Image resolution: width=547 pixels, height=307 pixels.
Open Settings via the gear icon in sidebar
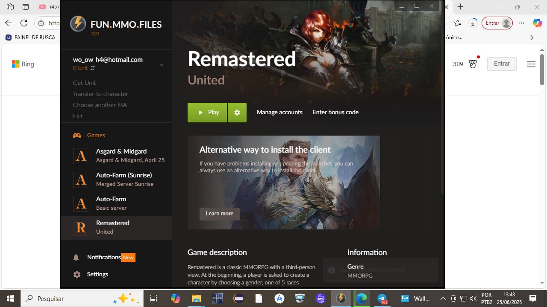[77, 275]
